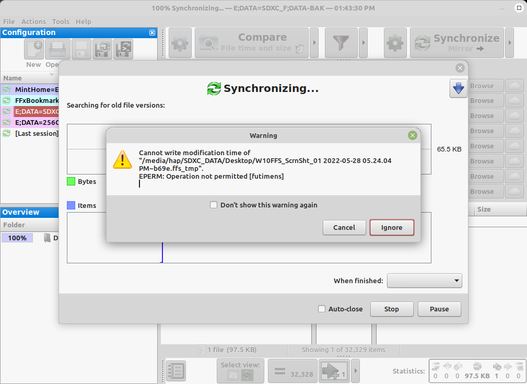
Task: Select the [Last session] row
Action: tap(30, 134)
